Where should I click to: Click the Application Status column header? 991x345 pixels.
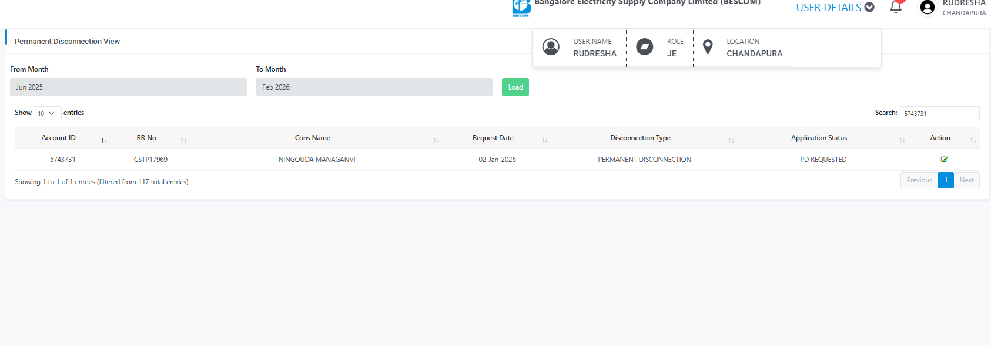pos(819,138)
